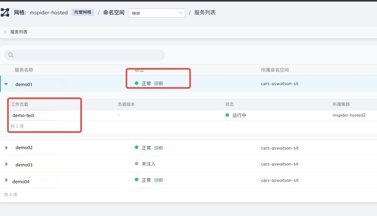This screenshot has height=216, width=377.
Task: Click green status dot for demo02
Action: (136, 148)
